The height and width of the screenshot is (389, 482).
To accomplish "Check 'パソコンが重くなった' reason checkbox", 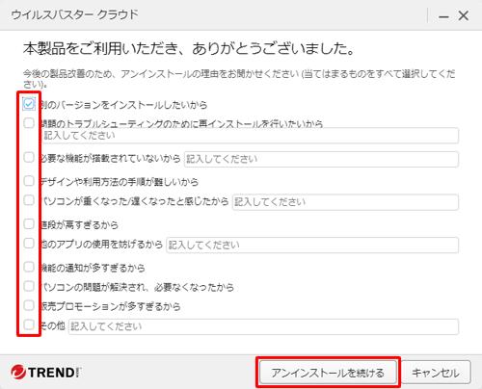I will point(29,200).
